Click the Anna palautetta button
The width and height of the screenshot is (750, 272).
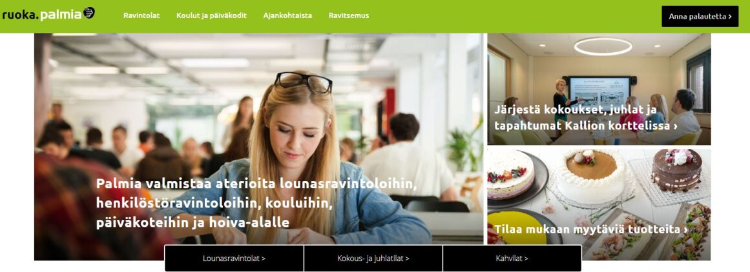point(700,16)
